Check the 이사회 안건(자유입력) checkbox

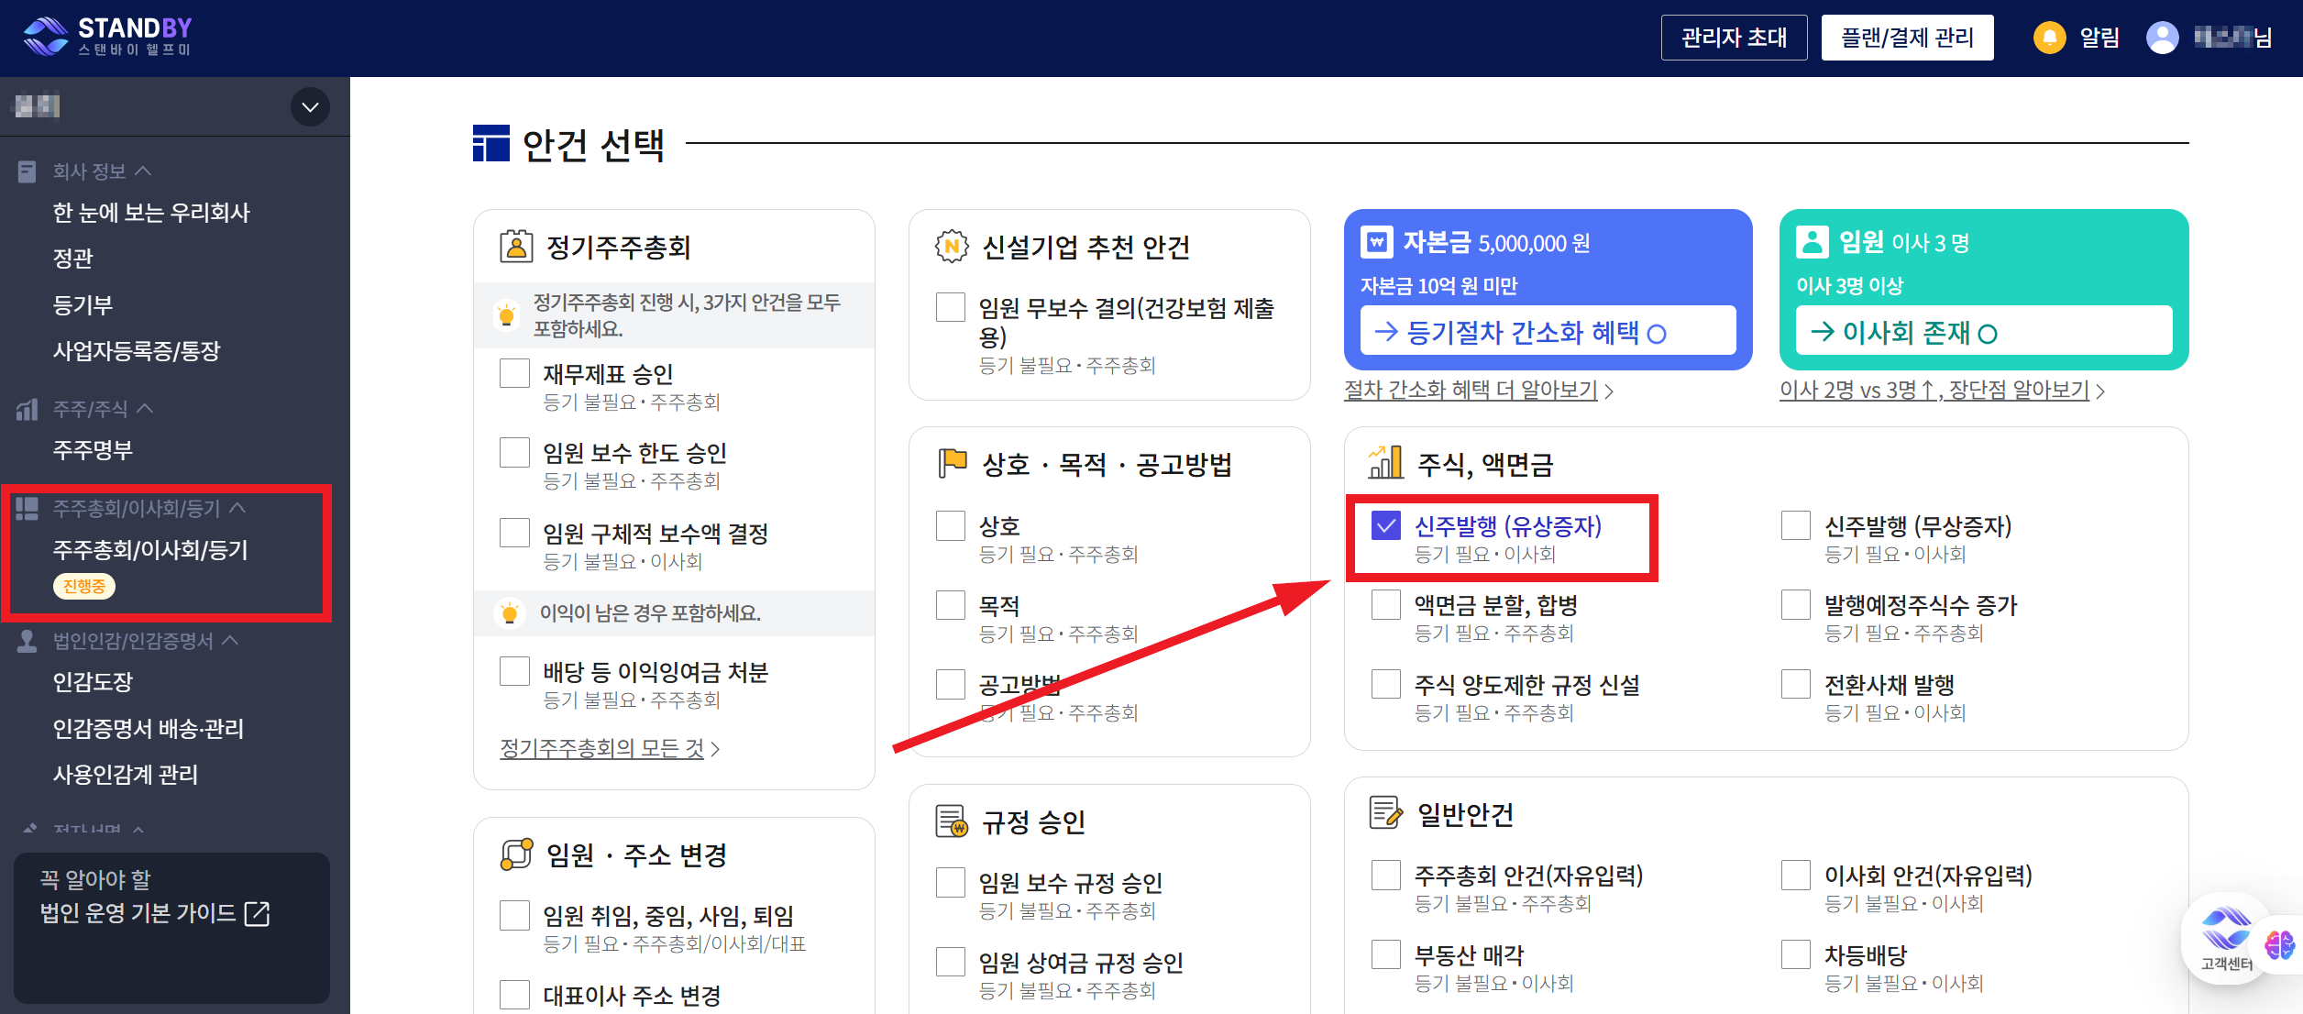1796,875
